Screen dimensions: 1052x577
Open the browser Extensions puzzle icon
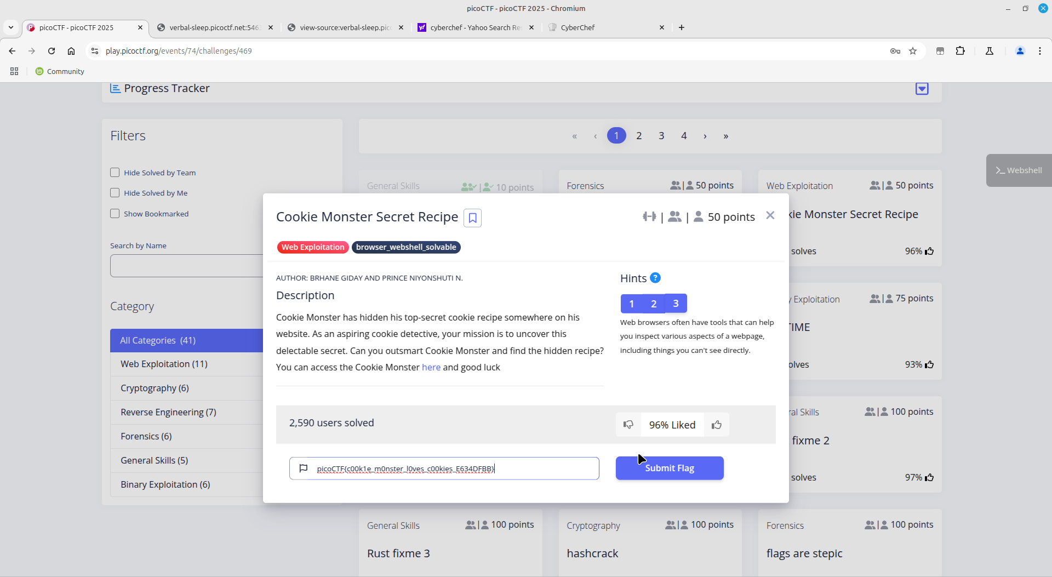[960, 51]
